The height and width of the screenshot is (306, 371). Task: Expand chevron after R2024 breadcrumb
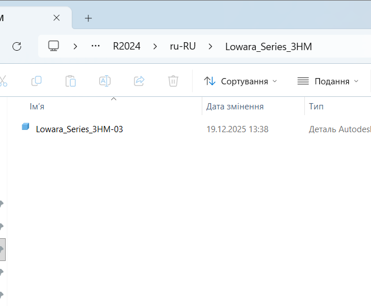point(155,46)
